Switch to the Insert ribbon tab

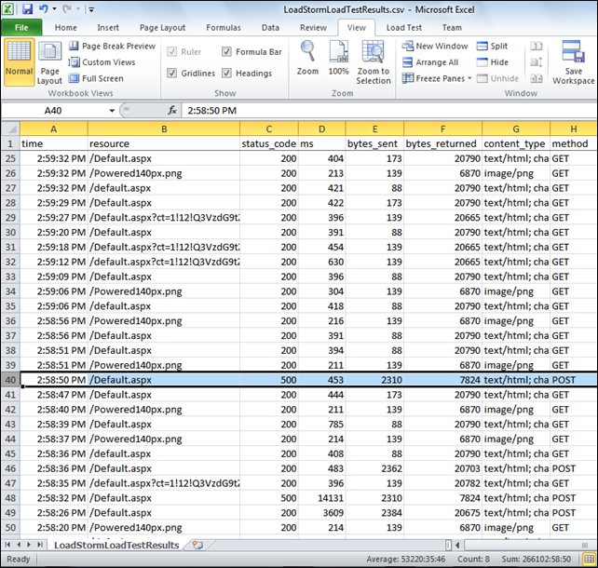(108, 27)
